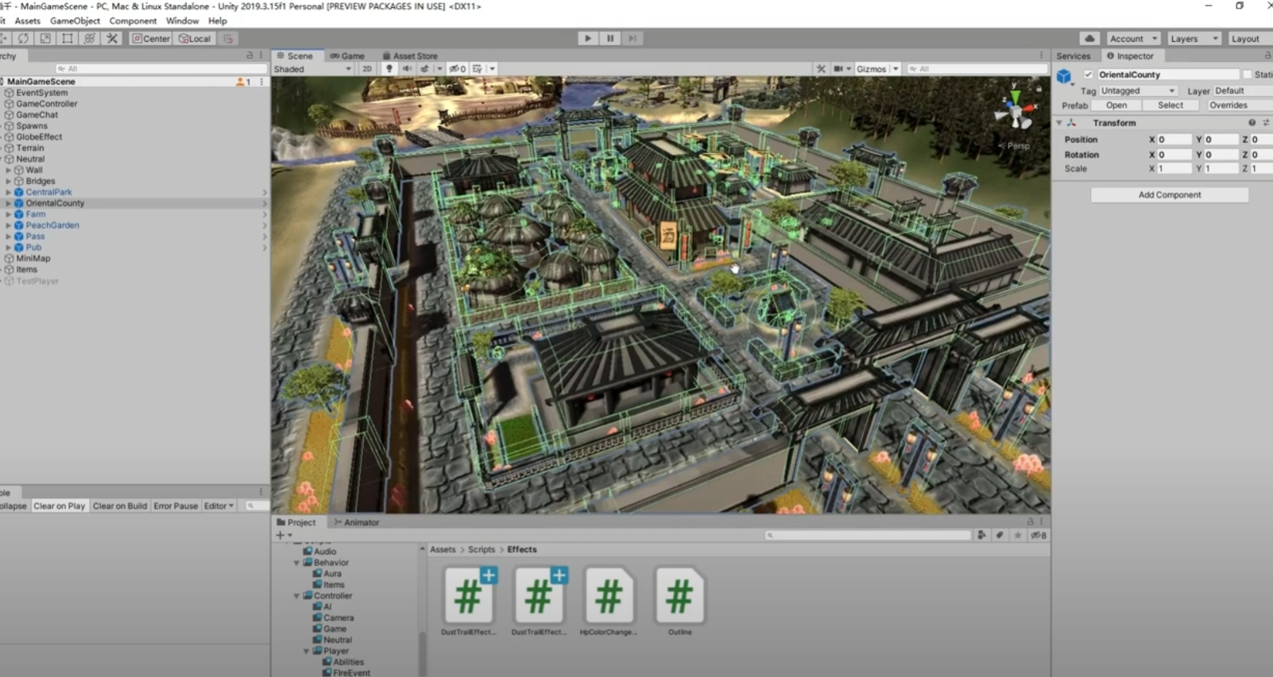
Task: Toggle pivot mode Center button
Action: pos(151,38)
